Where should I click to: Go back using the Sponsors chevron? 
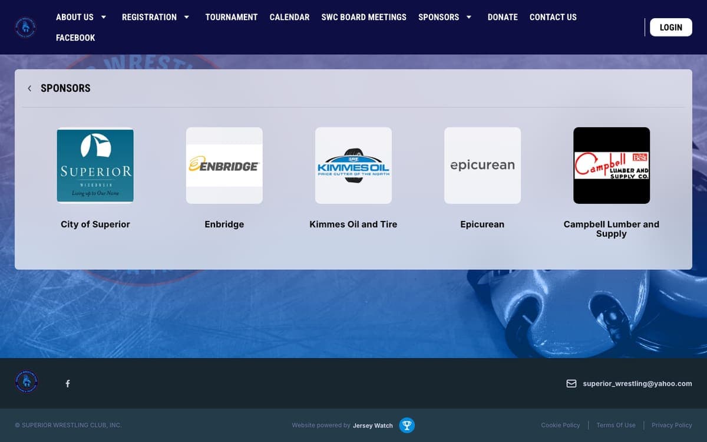pos(29,88)
